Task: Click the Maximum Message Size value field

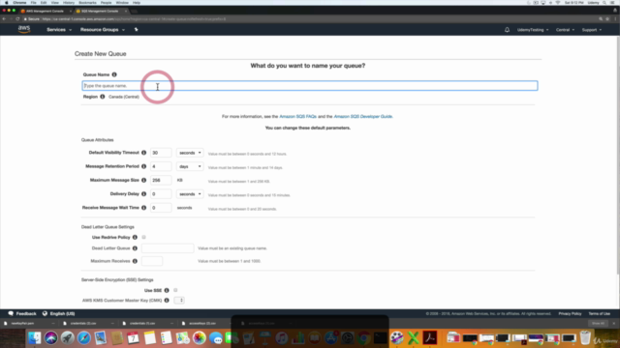Action: click(x=161, y=181)
